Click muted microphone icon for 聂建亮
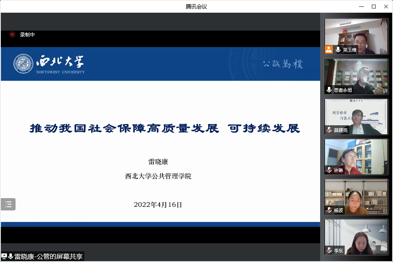The image size is (393, 262). click(x=329, y=130)
